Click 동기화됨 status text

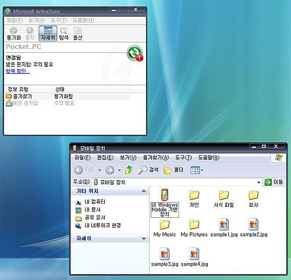[63, 96]
